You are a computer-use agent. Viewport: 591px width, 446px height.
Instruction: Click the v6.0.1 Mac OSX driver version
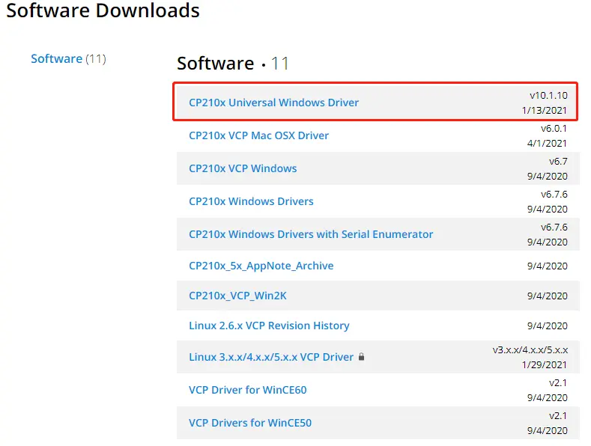pos(554,129)
